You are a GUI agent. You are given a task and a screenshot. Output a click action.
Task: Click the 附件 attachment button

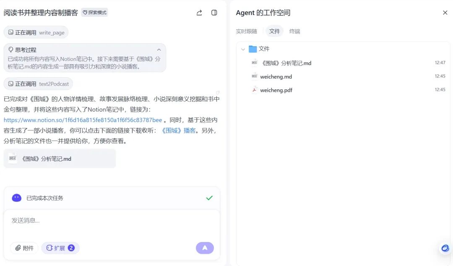click(24, 248)
